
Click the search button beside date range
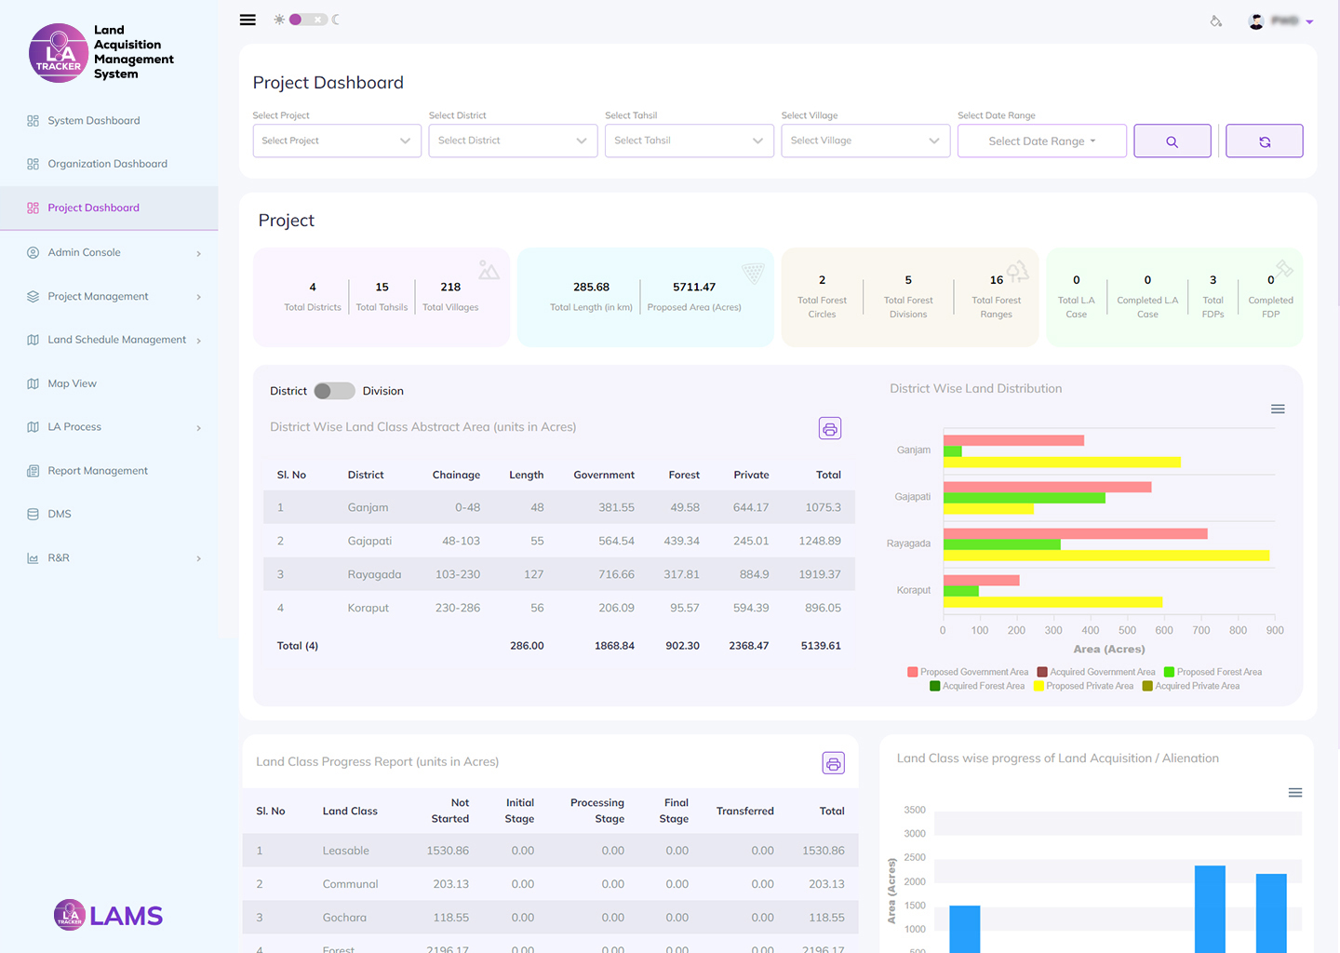tap(1172, 141)
